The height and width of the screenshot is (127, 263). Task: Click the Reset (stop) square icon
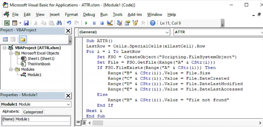[x=102, y=23]
